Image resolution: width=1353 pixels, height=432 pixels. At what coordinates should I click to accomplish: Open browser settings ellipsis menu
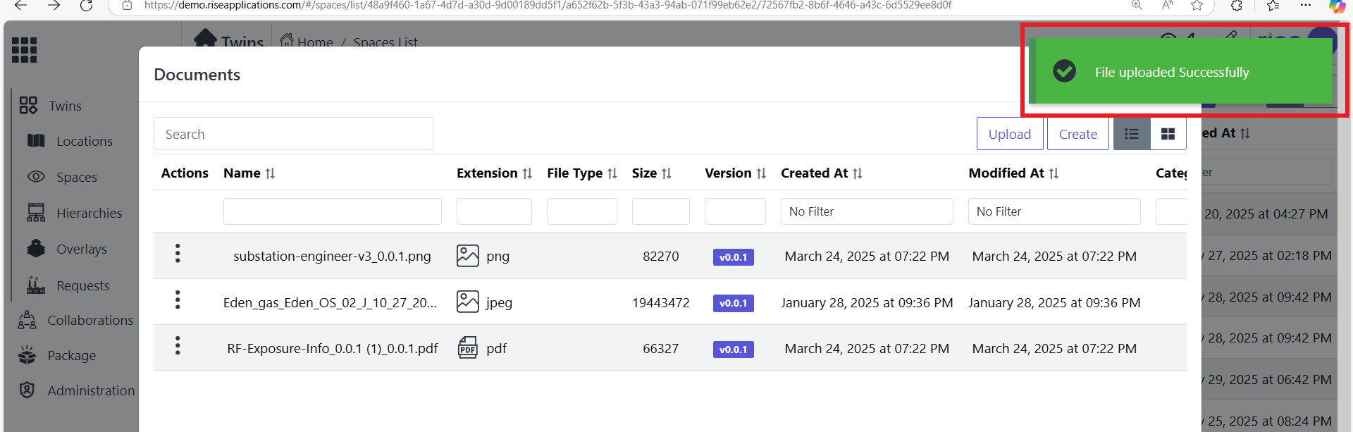(x=1306, y=6)
